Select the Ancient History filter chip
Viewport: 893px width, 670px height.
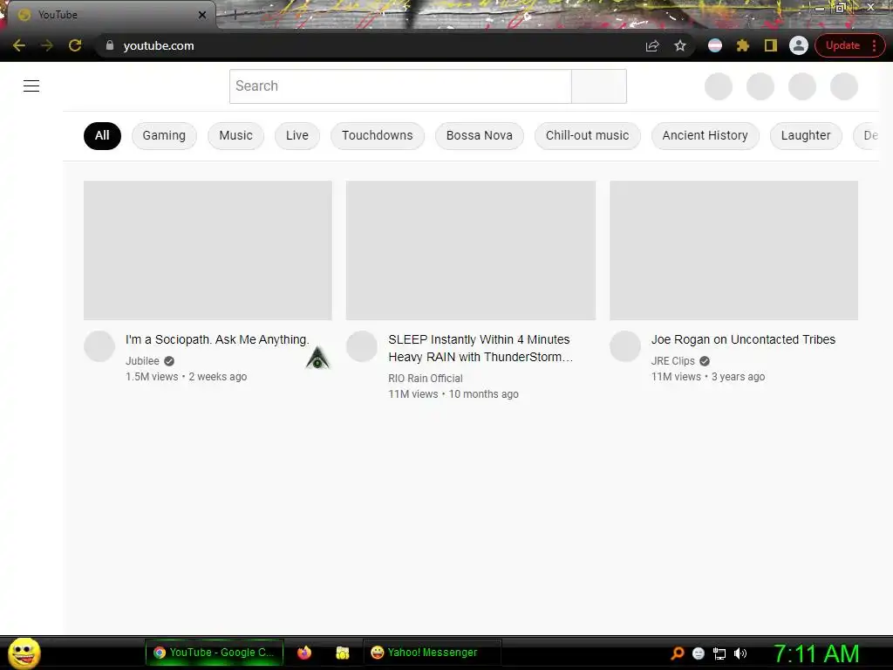[705, 135]
